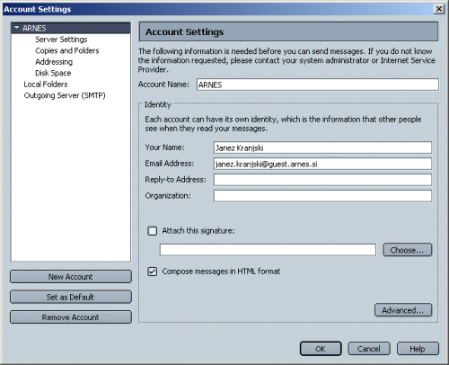This screenshot has width=449, height=365.
Task: Click the New Account button
Action: (x=71, y=277)
